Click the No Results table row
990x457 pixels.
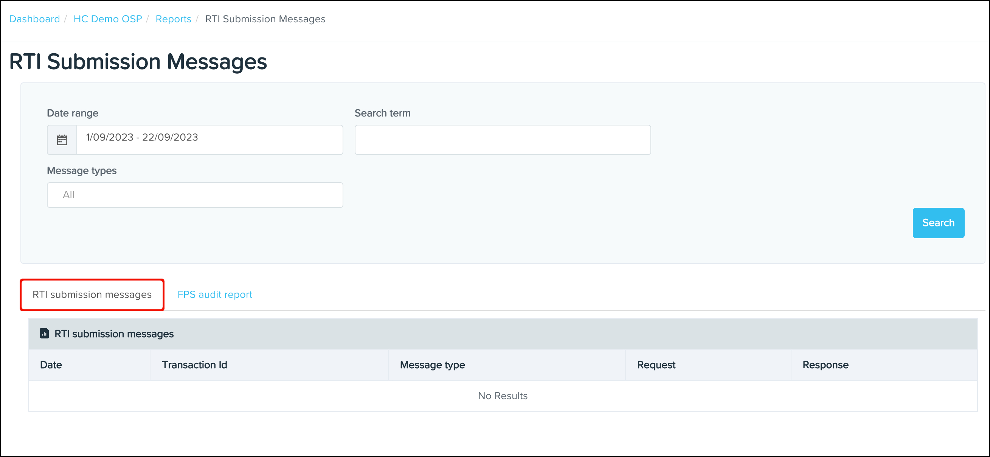coord(502,395)
